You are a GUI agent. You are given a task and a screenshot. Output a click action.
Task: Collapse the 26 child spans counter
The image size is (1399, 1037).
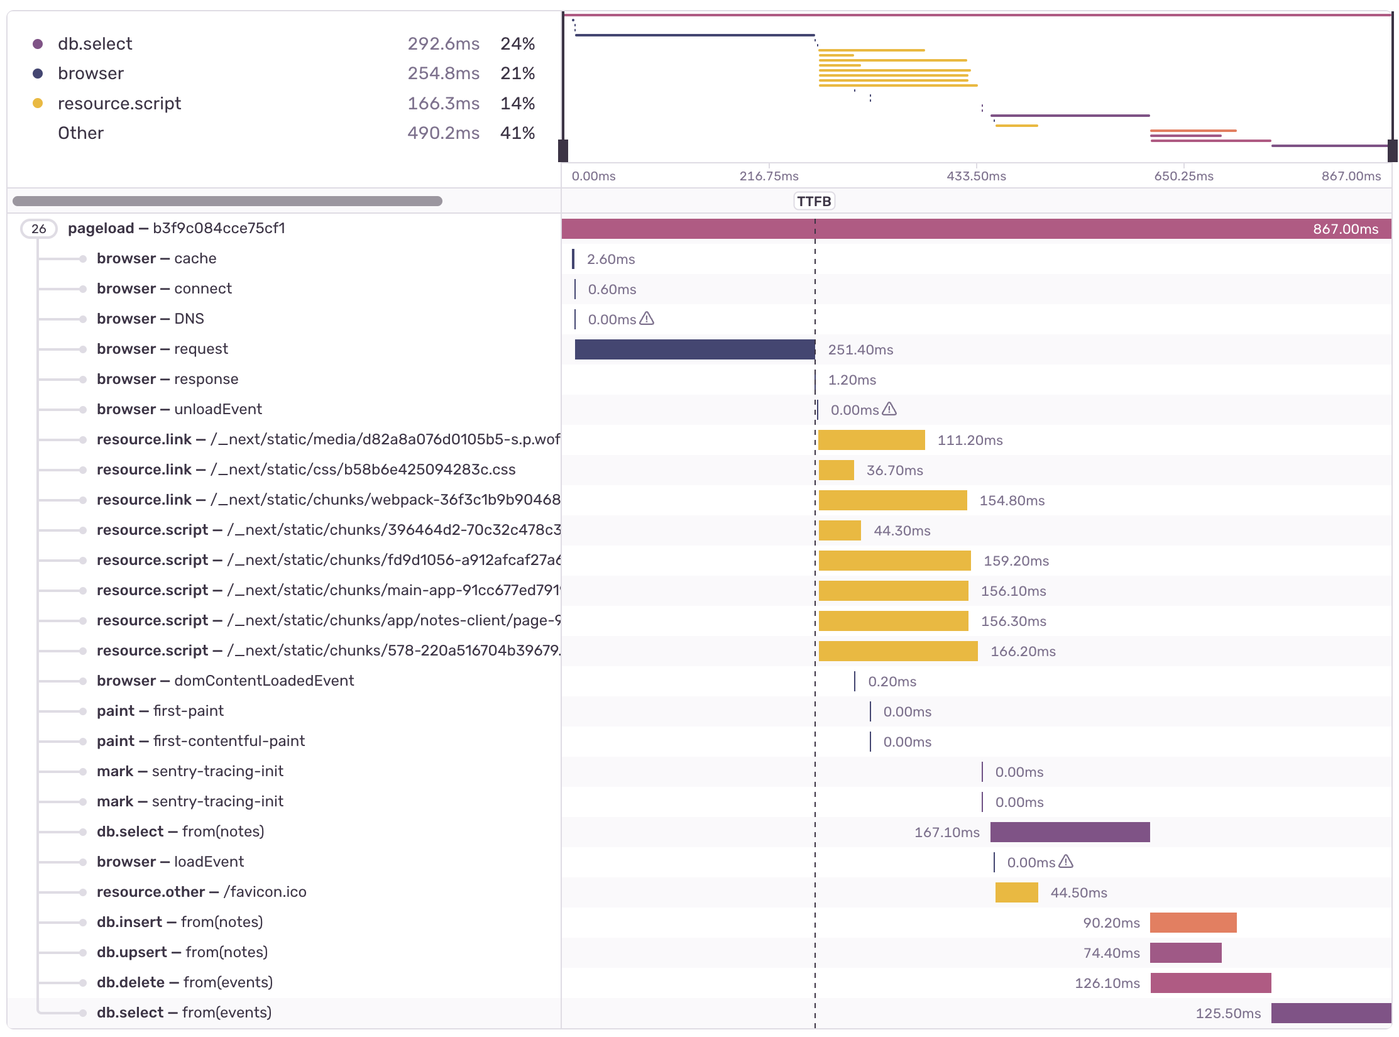[x=39, y=229]
